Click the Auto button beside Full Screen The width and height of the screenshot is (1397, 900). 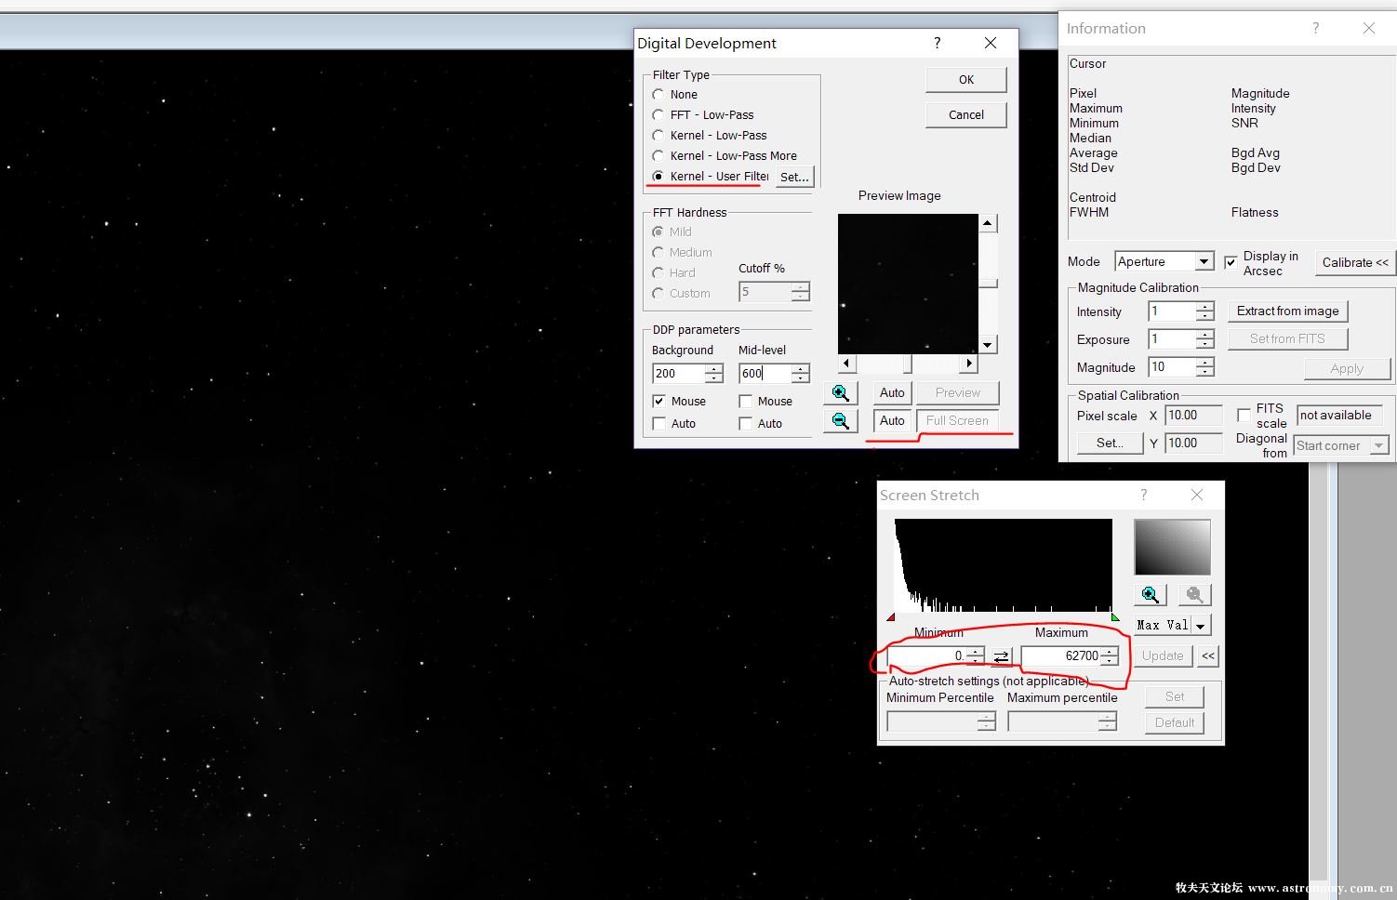pos(892,421)
